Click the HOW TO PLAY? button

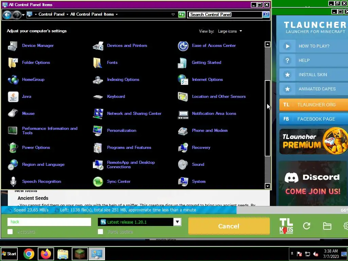tap(313, 46)
